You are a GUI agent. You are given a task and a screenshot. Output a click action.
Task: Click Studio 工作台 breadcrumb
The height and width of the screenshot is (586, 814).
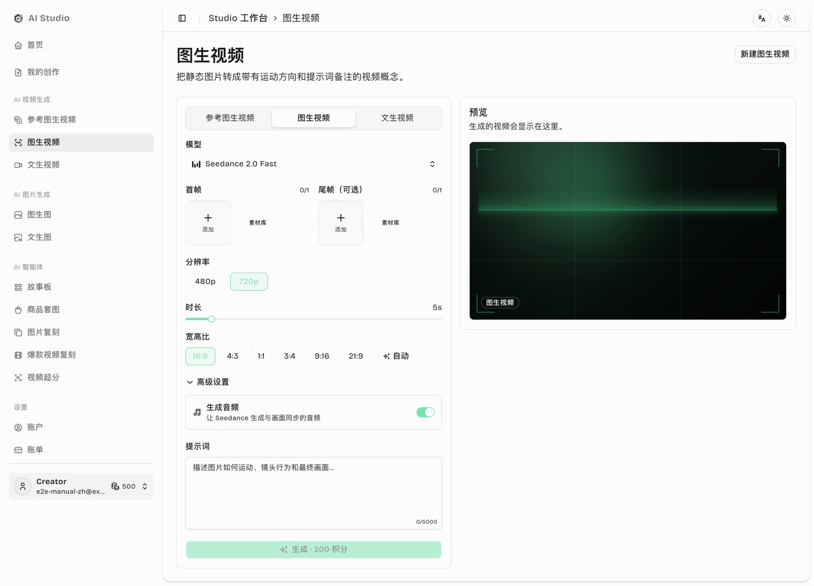pos(238,18)
